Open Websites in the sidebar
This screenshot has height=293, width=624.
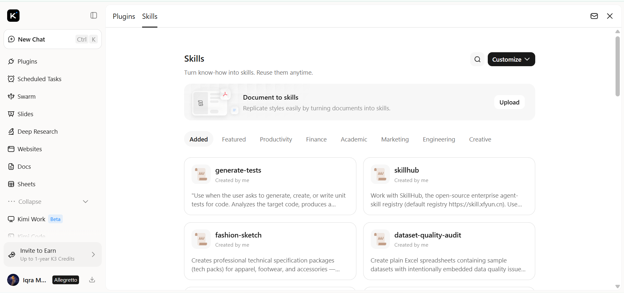(x=53, y=149)
